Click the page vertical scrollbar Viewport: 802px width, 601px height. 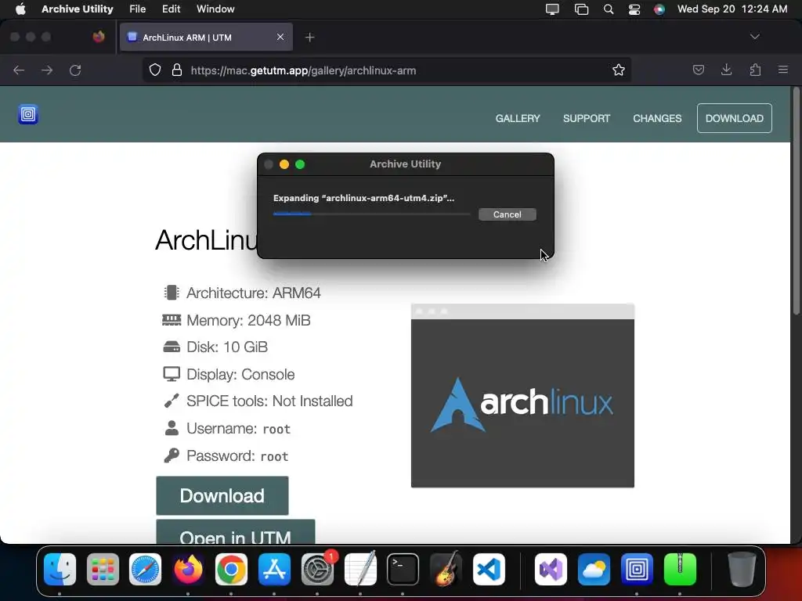pyautogui.click(x=796, y=202)
